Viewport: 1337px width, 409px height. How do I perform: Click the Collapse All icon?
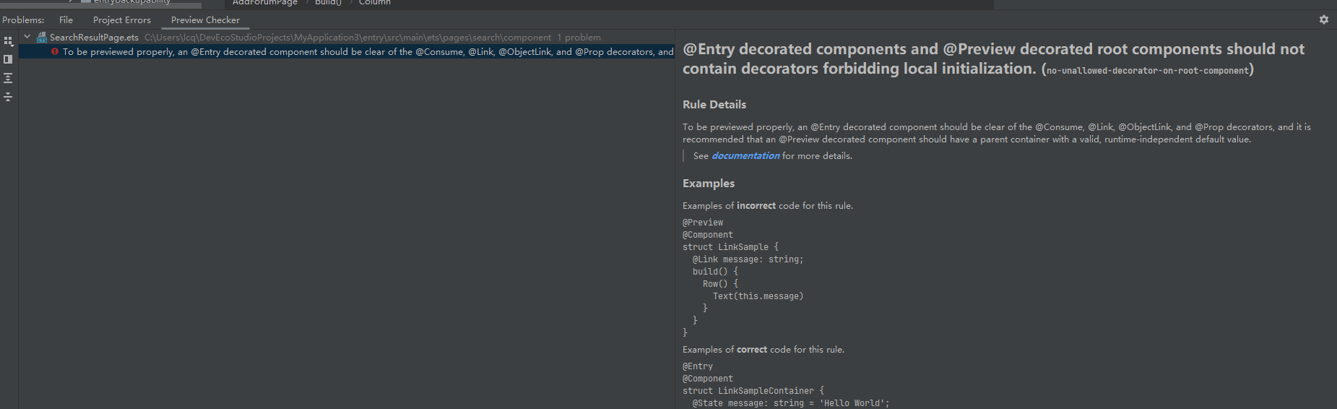coord(8,97)
